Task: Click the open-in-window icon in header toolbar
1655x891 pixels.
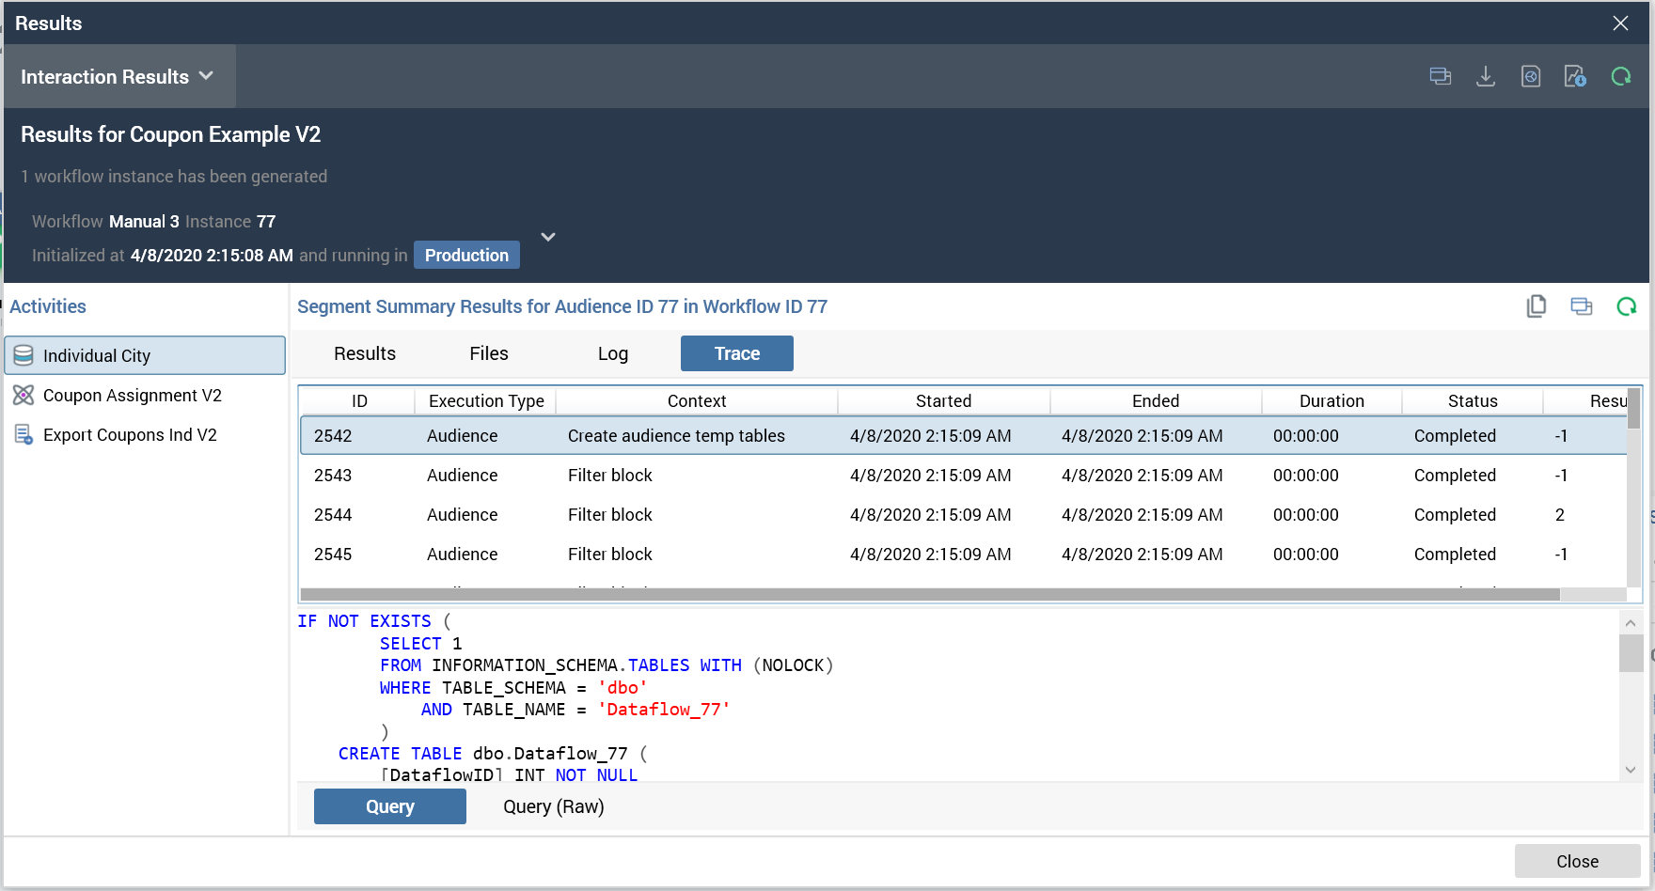Action: click(x=1440, y=77)
